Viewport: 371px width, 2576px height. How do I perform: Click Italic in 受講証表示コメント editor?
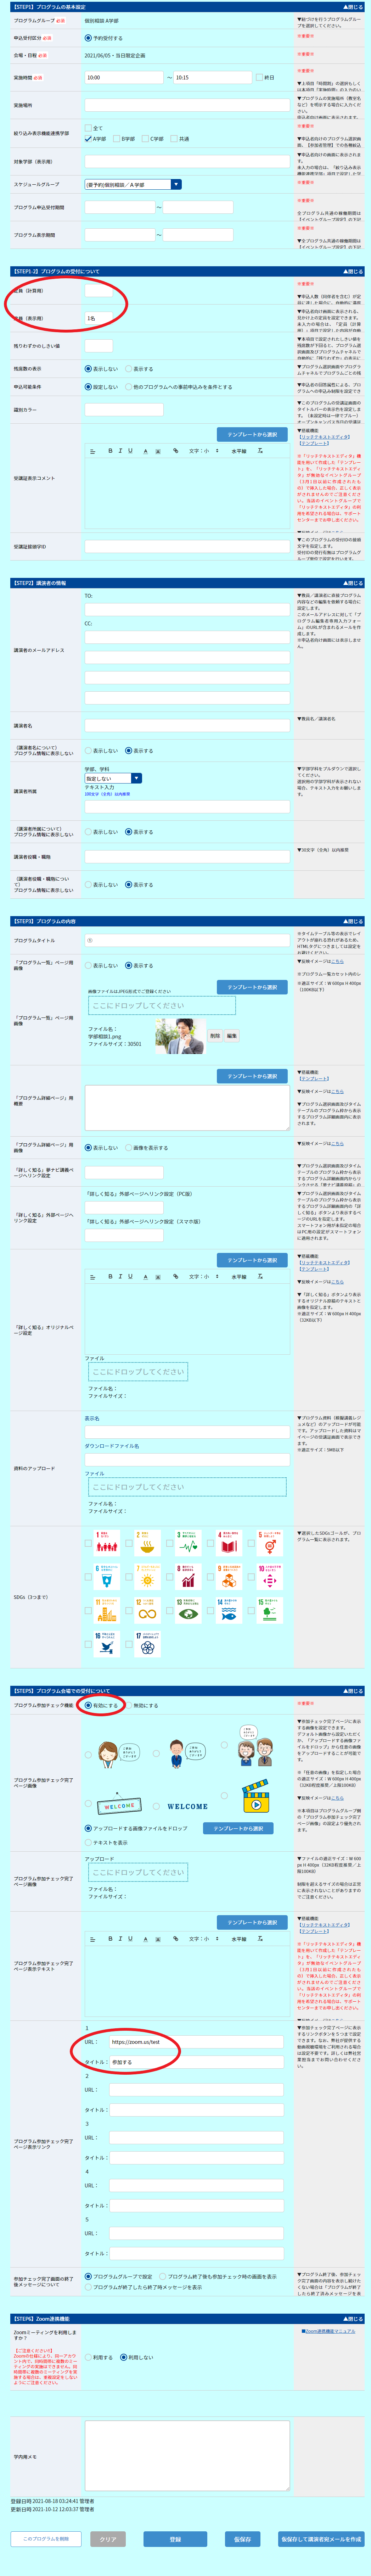121,451
